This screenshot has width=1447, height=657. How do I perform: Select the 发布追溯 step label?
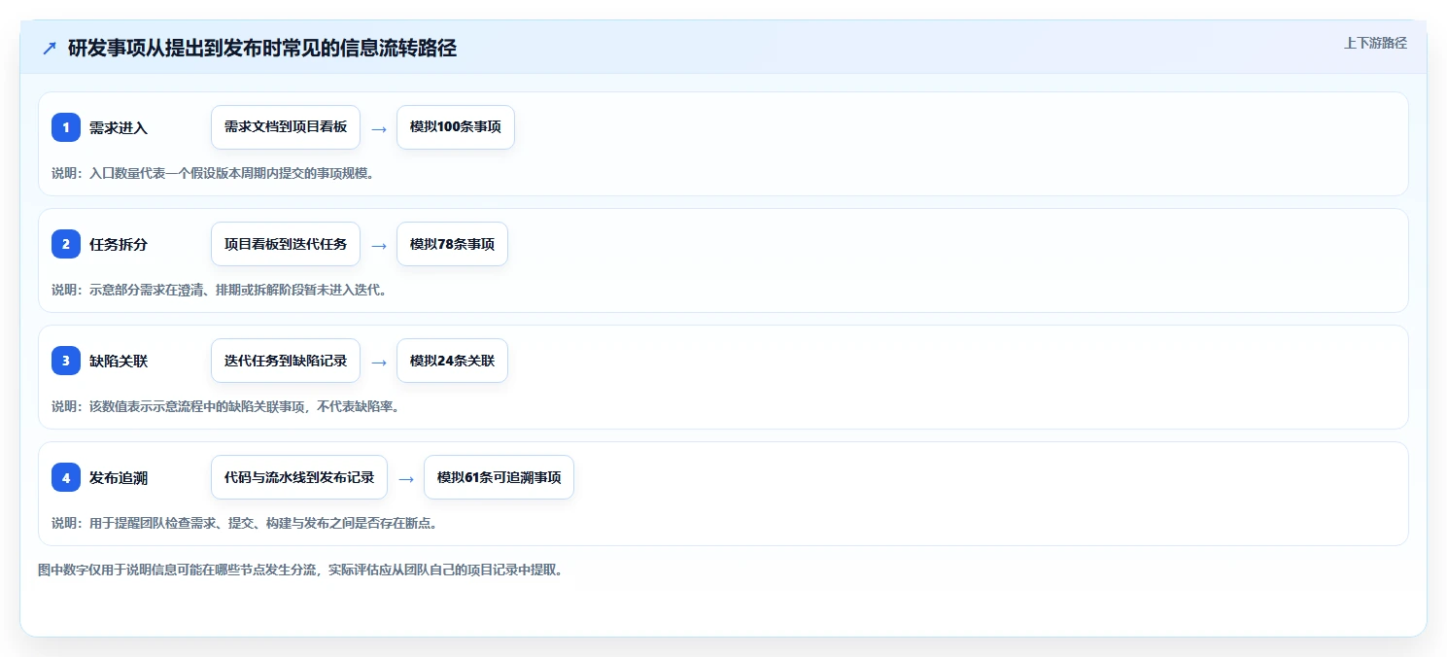tap(119, 477)
